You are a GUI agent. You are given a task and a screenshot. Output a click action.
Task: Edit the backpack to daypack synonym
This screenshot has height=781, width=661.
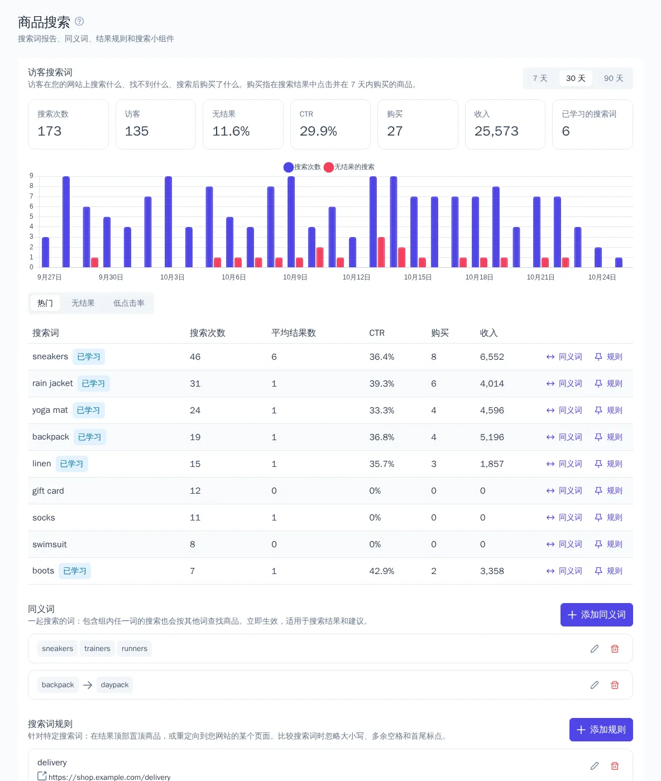595,685
